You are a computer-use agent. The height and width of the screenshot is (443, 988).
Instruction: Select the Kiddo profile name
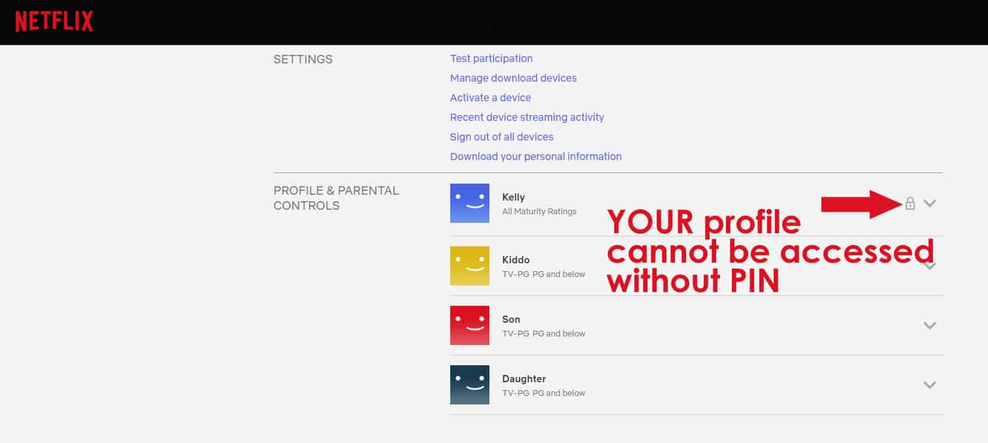(514, 260)
